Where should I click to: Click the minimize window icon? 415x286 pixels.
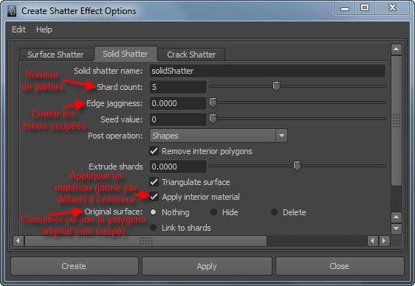point(345,7)
